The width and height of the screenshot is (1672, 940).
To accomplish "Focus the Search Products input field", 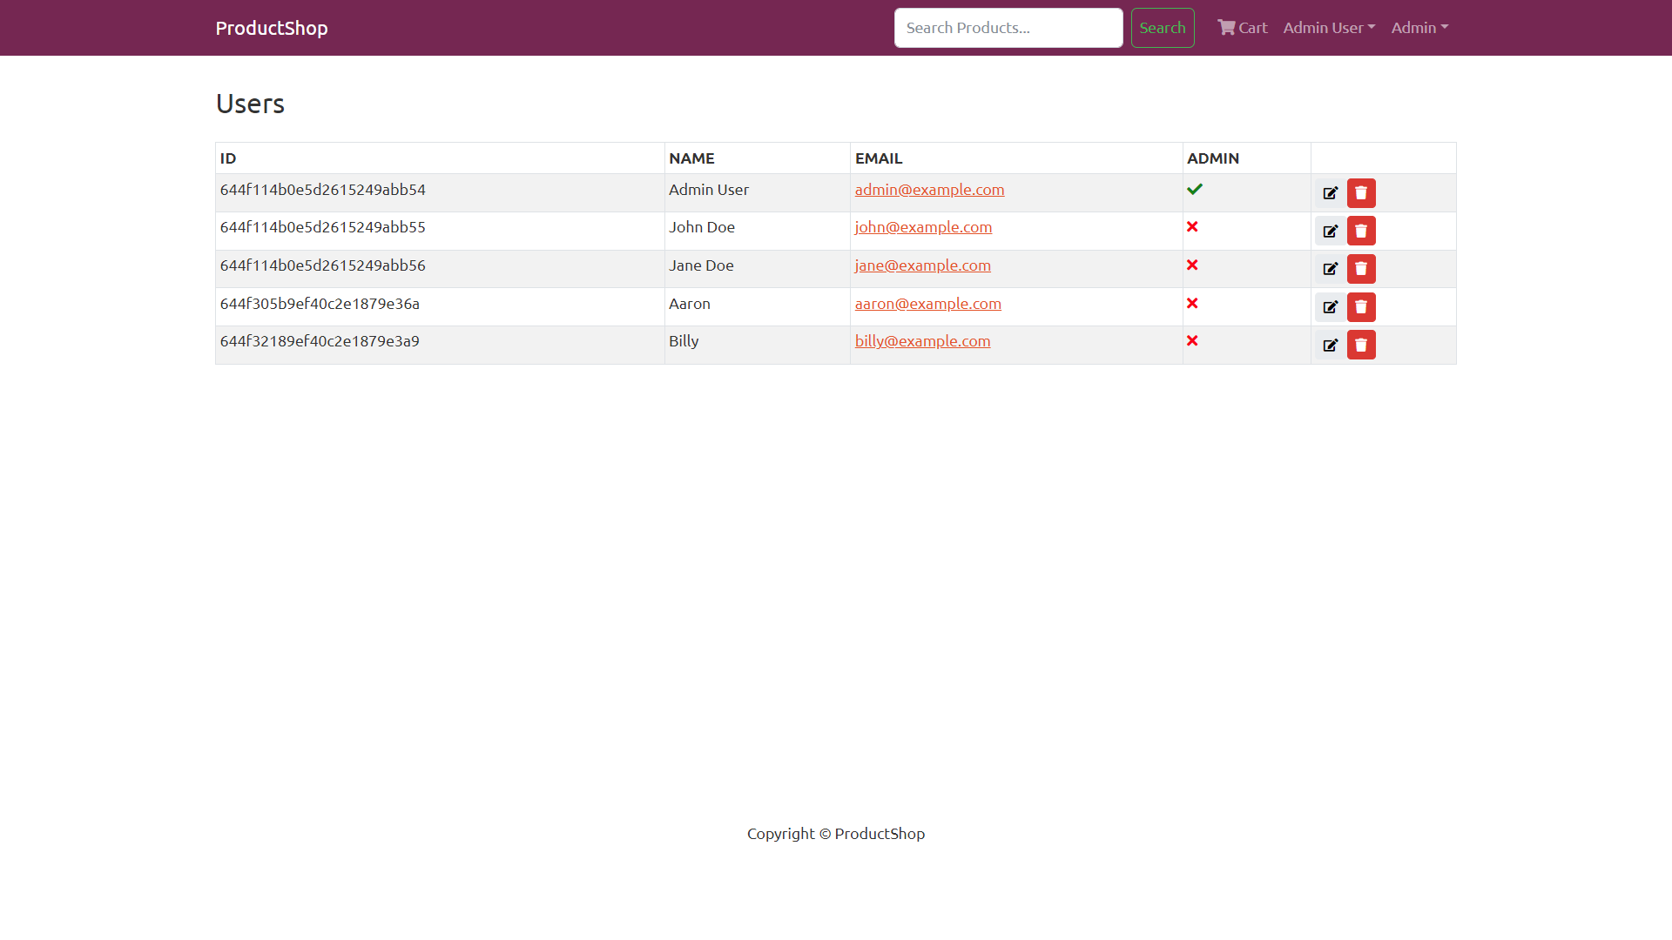I will (1008, 28).
